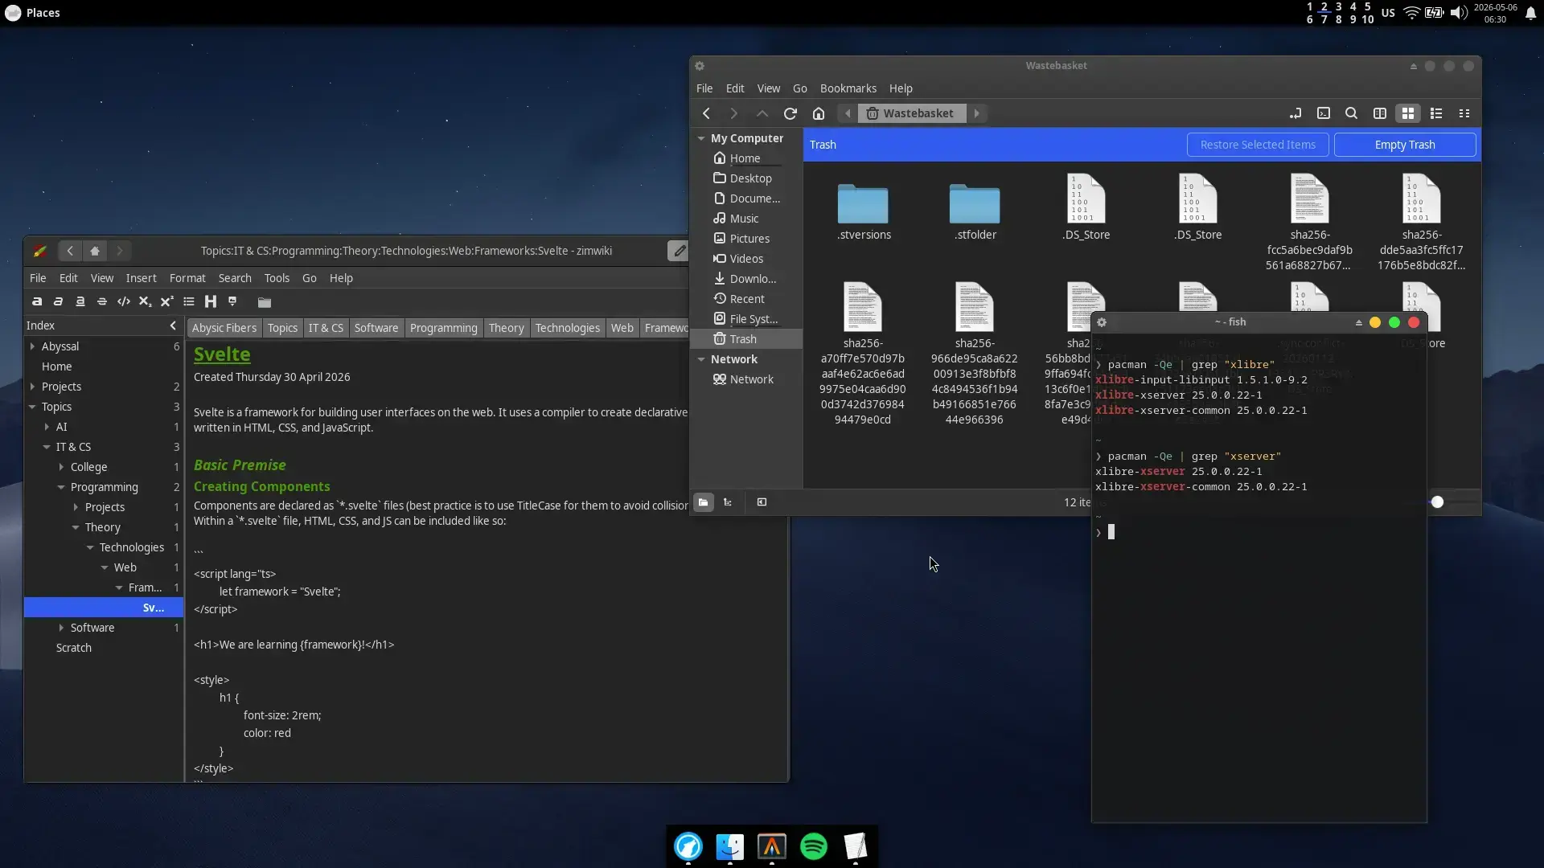Viewport: 1544px width, 868px height.
Task: Switch Wastebasket to icon grid view
Action: (1407, 113)
